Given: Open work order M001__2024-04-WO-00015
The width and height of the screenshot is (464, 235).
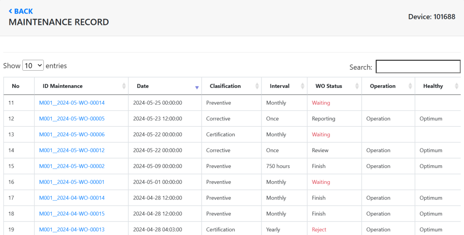Looking at the screenshot, I should pyautogui.click(x=72, y=214).
